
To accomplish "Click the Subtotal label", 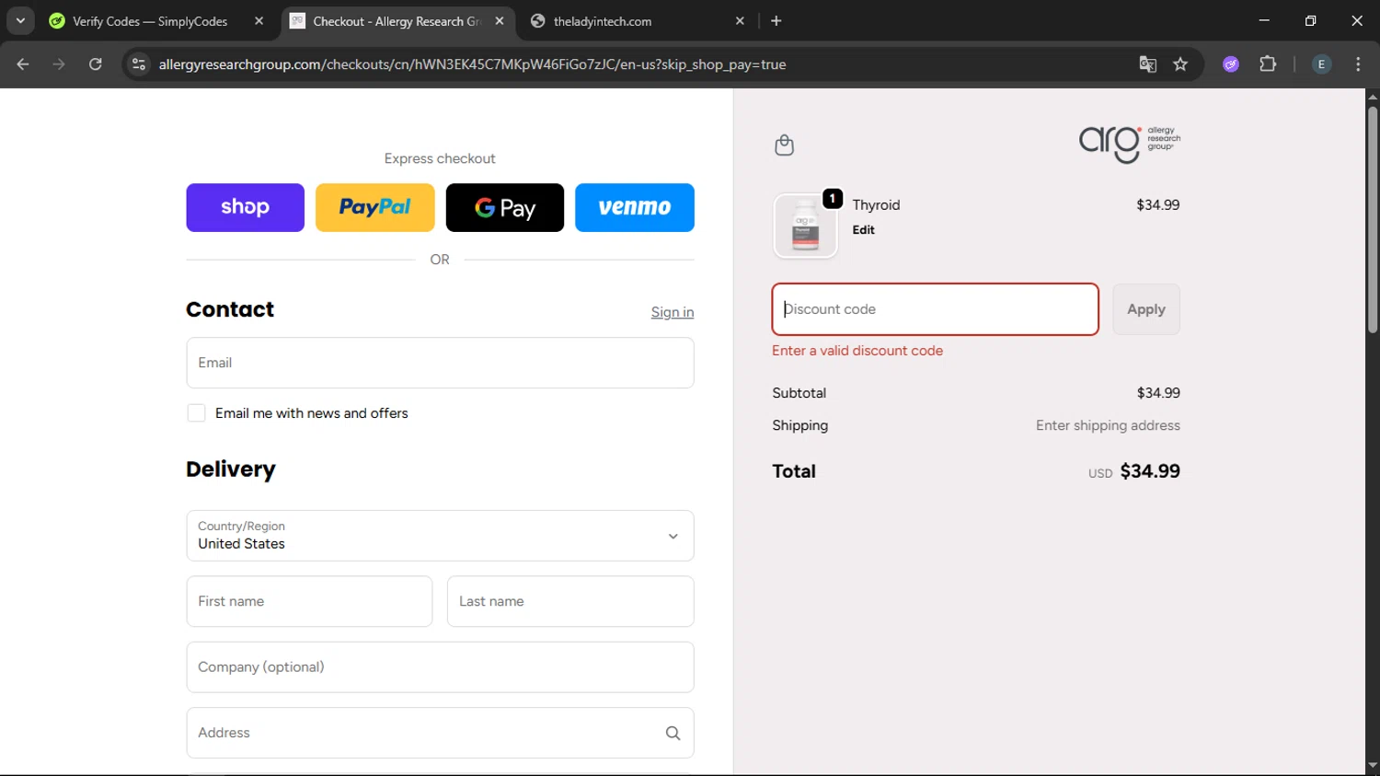I will point(799,393).
